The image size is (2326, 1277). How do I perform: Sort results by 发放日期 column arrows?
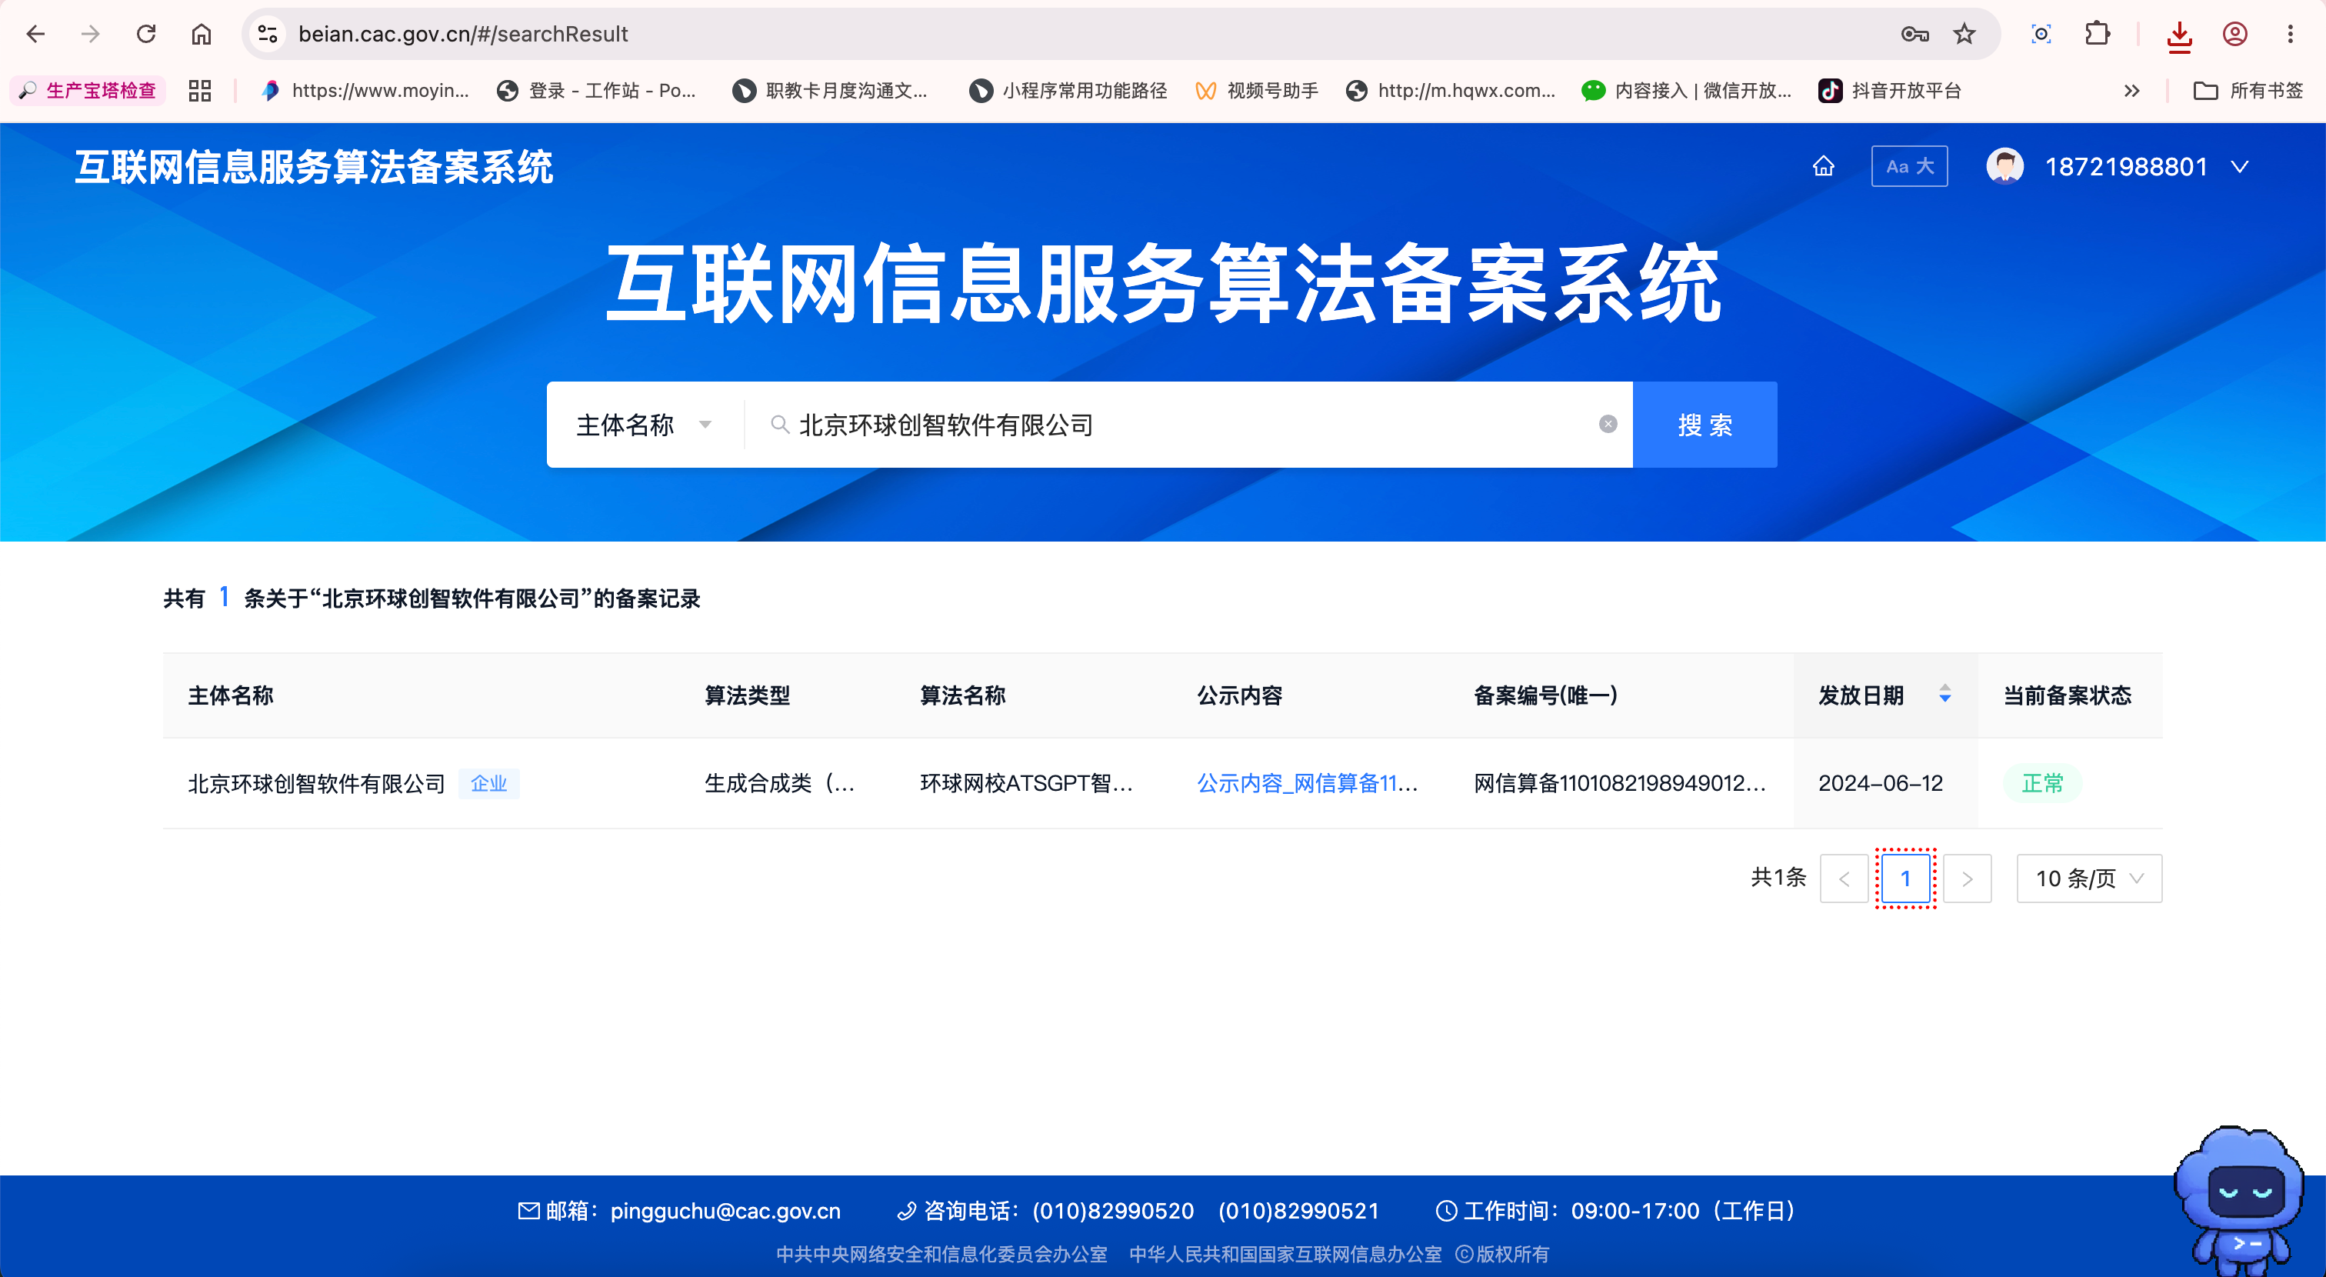[1945, 695]
